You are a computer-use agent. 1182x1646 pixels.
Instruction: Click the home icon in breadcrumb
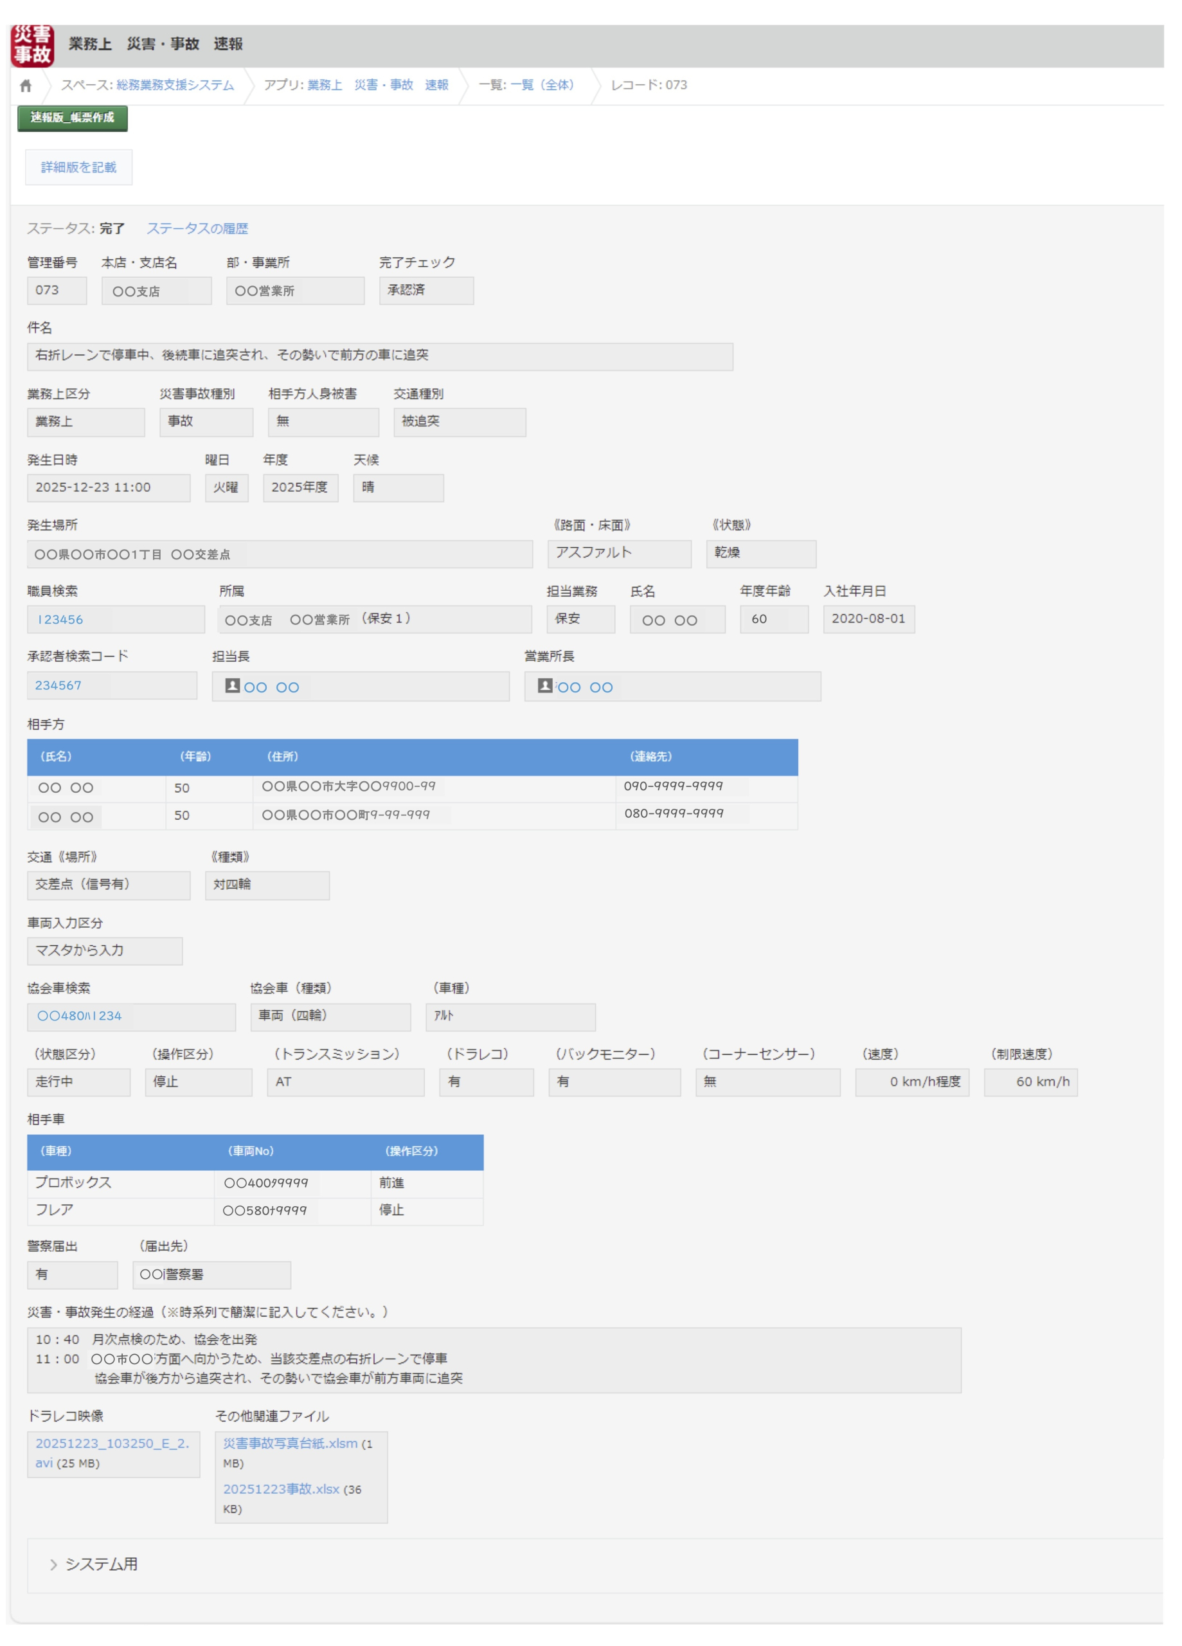coord(26,86)
